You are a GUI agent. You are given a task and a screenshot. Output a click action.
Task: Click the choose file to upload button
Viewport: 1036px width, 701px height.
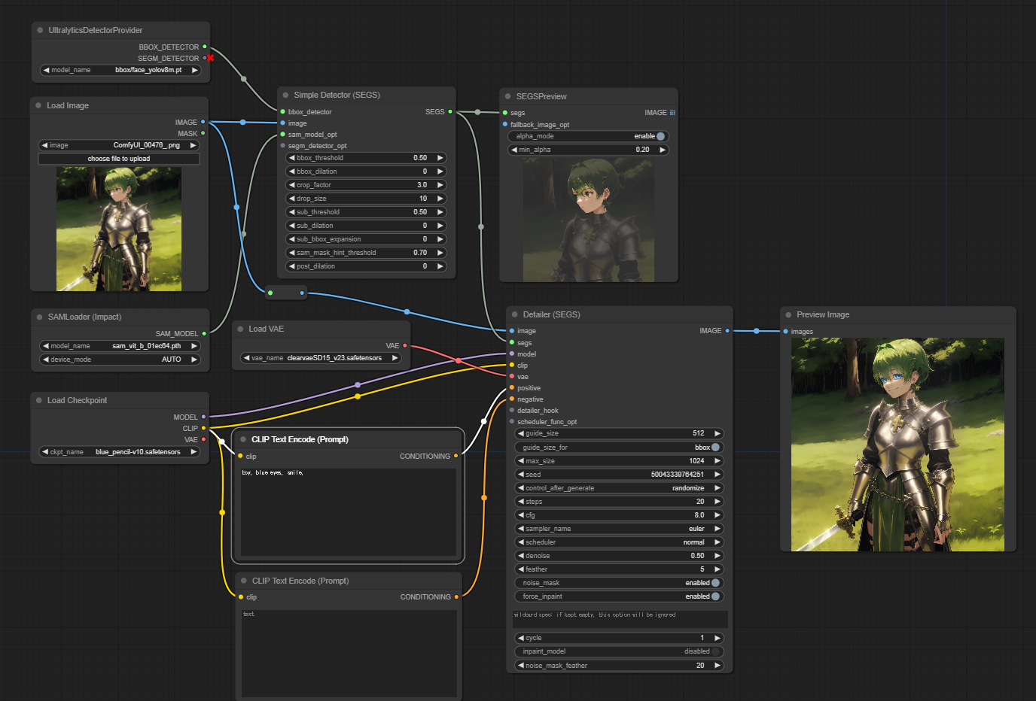coord(119,159)
